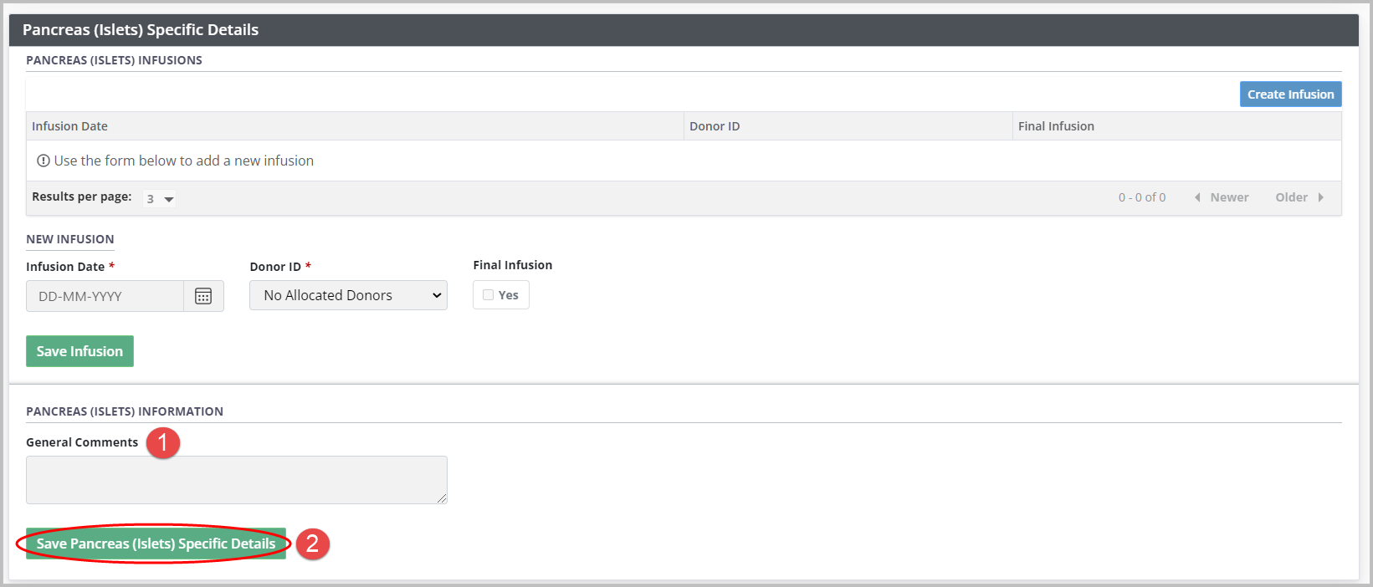Go to the Older results page
This screenshot has height=587, width=1373.
tap(1291, 197)
